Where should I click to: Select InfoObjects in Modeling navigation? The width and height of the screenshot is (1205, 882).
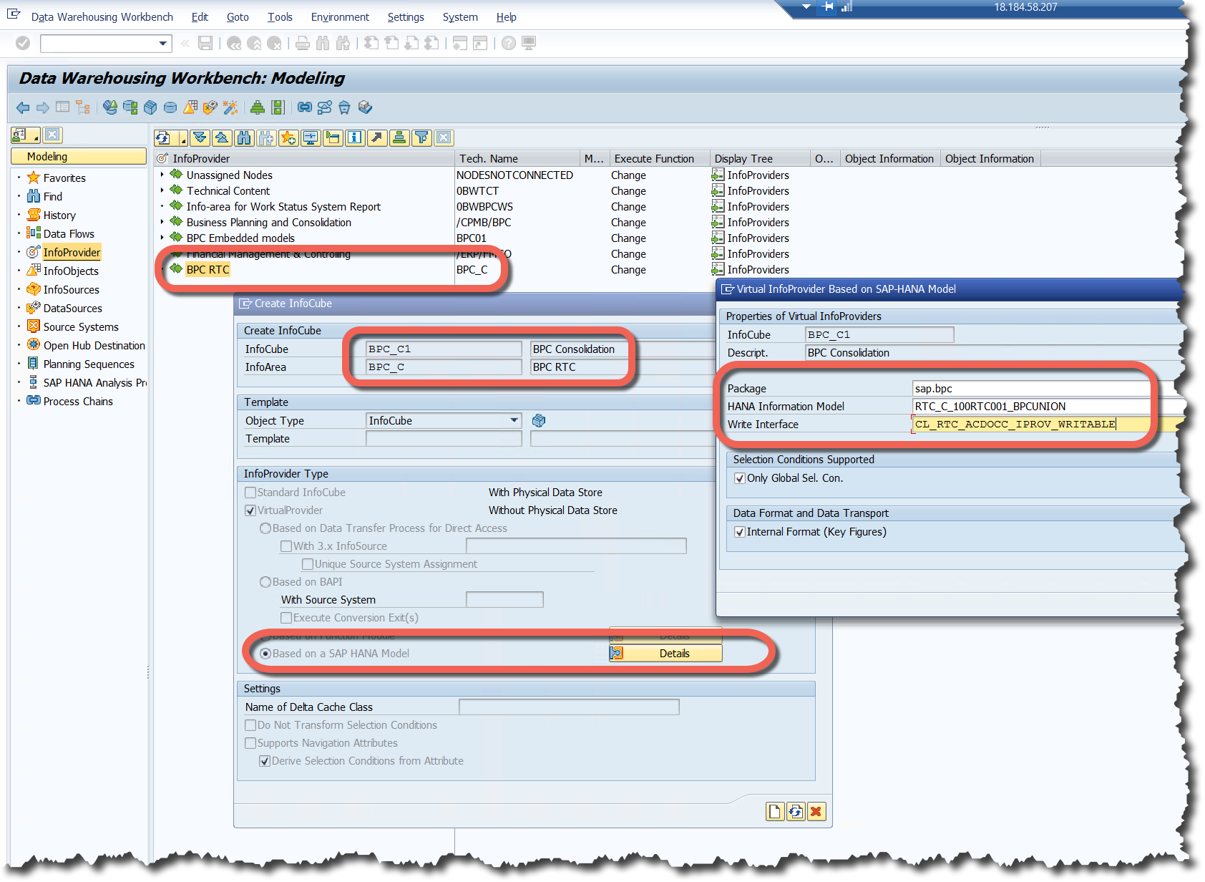pos(71,271)
